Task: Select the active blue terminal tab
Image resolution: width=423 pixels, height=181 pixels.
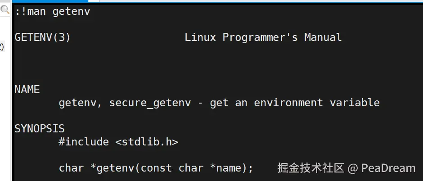Action: click(x=50, y=1)
